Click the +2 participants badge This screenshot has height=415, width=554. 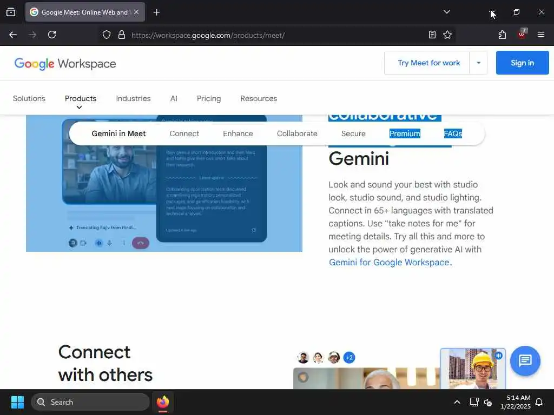click(349, 358)
